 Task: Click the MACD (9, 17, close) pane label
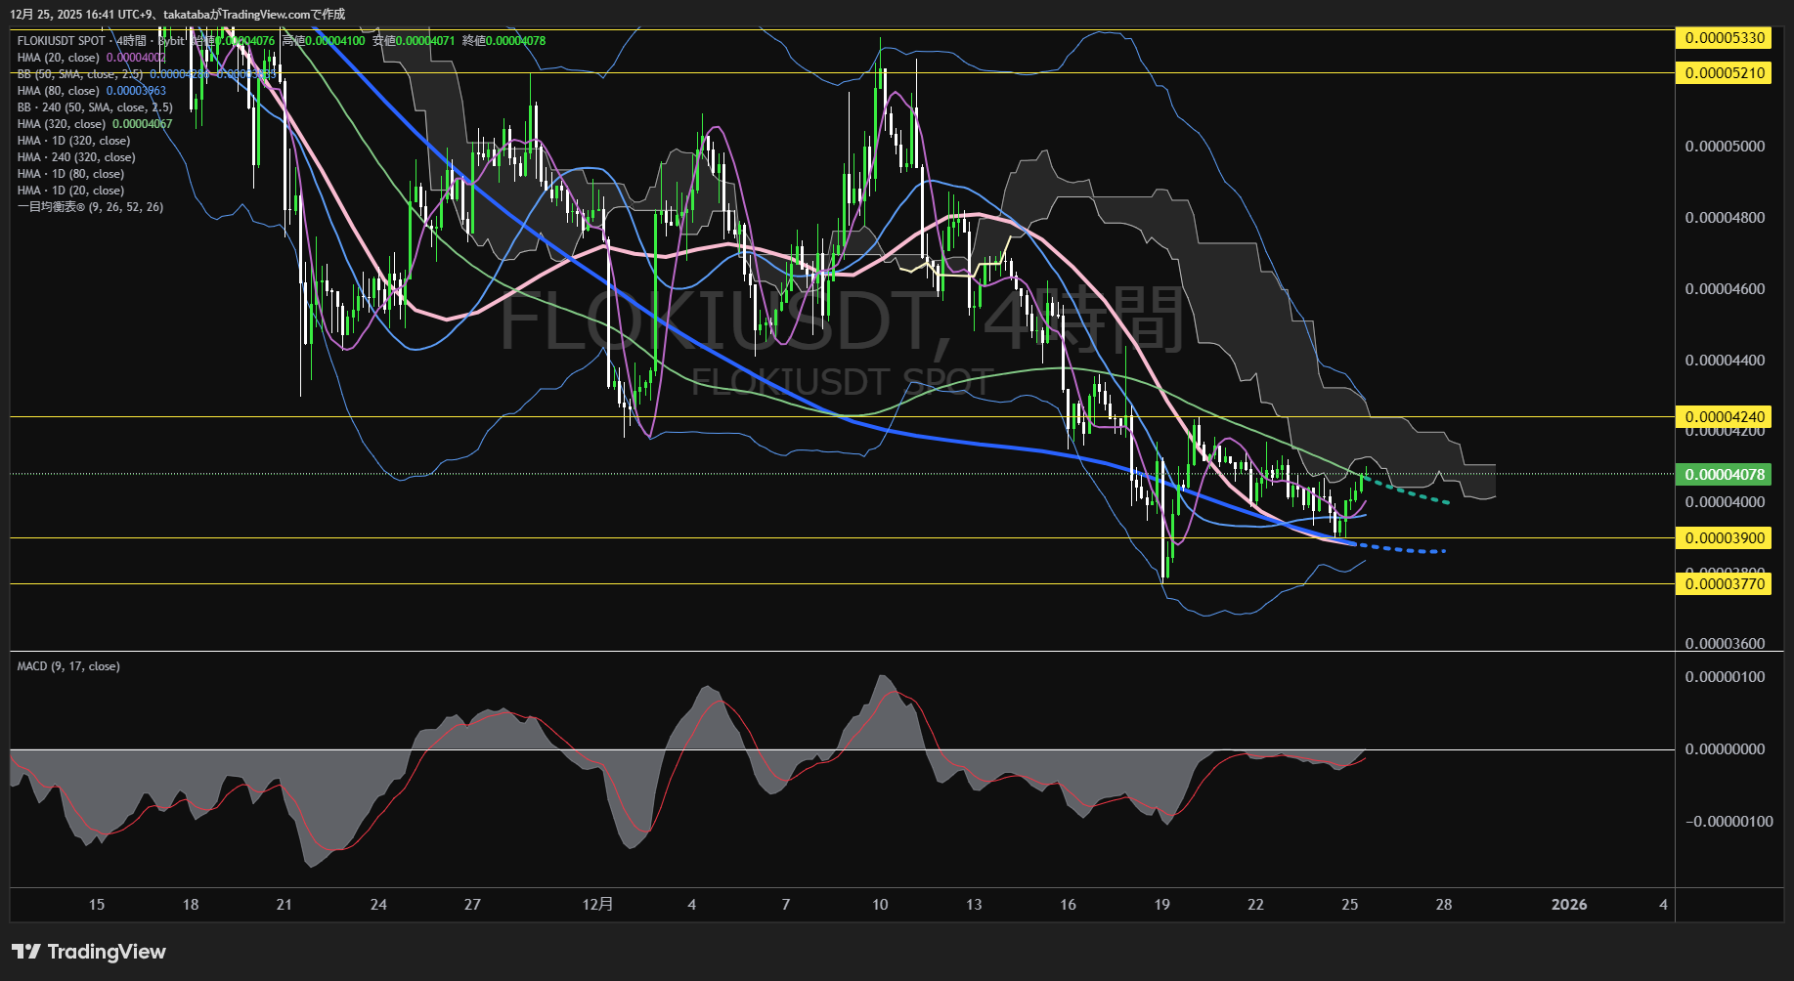68,666
